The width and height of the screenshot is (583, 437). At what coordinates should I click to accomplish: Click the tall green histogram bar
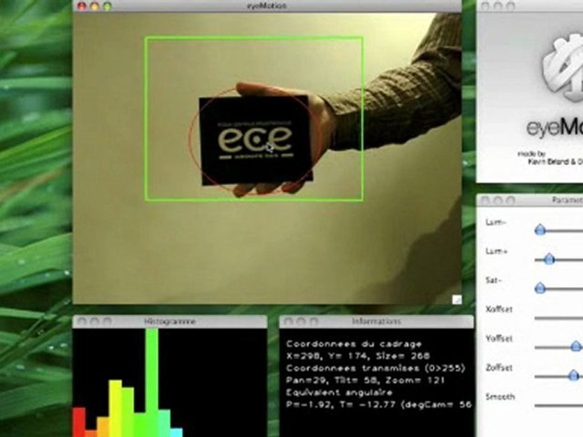click(x=152, y=383)
